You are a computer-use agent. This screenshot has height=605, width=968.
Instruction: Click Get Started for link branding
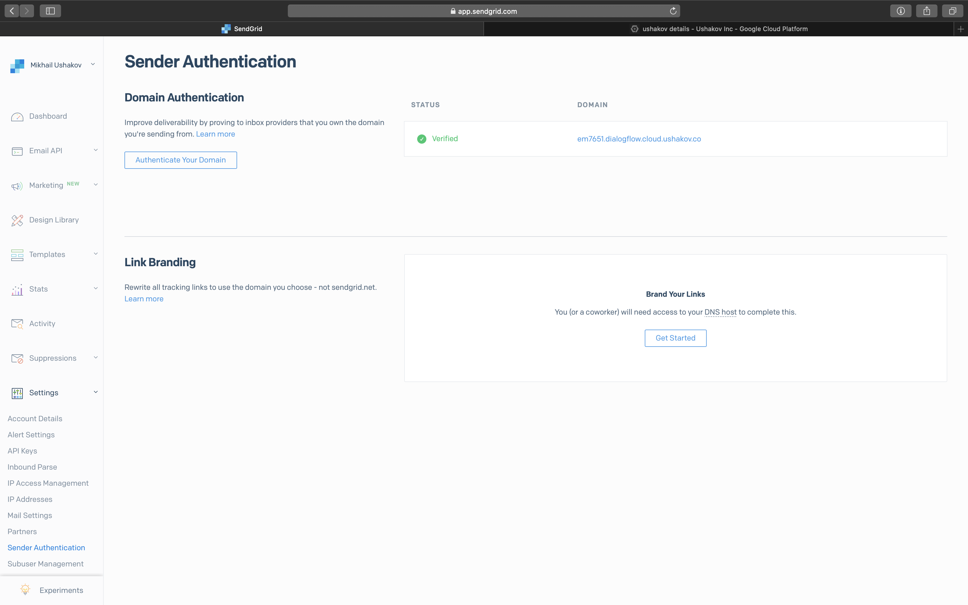pos(675,338)
